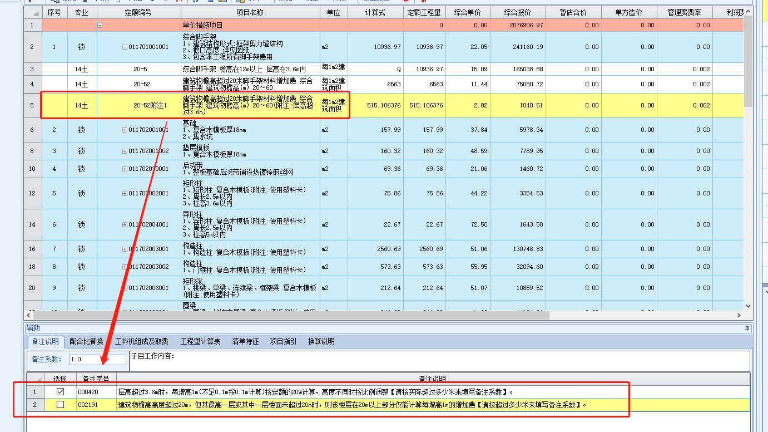Viewport: 768px width, 432px height.
Task: Click the select-all corner of main table
Action: click(33, 12)
